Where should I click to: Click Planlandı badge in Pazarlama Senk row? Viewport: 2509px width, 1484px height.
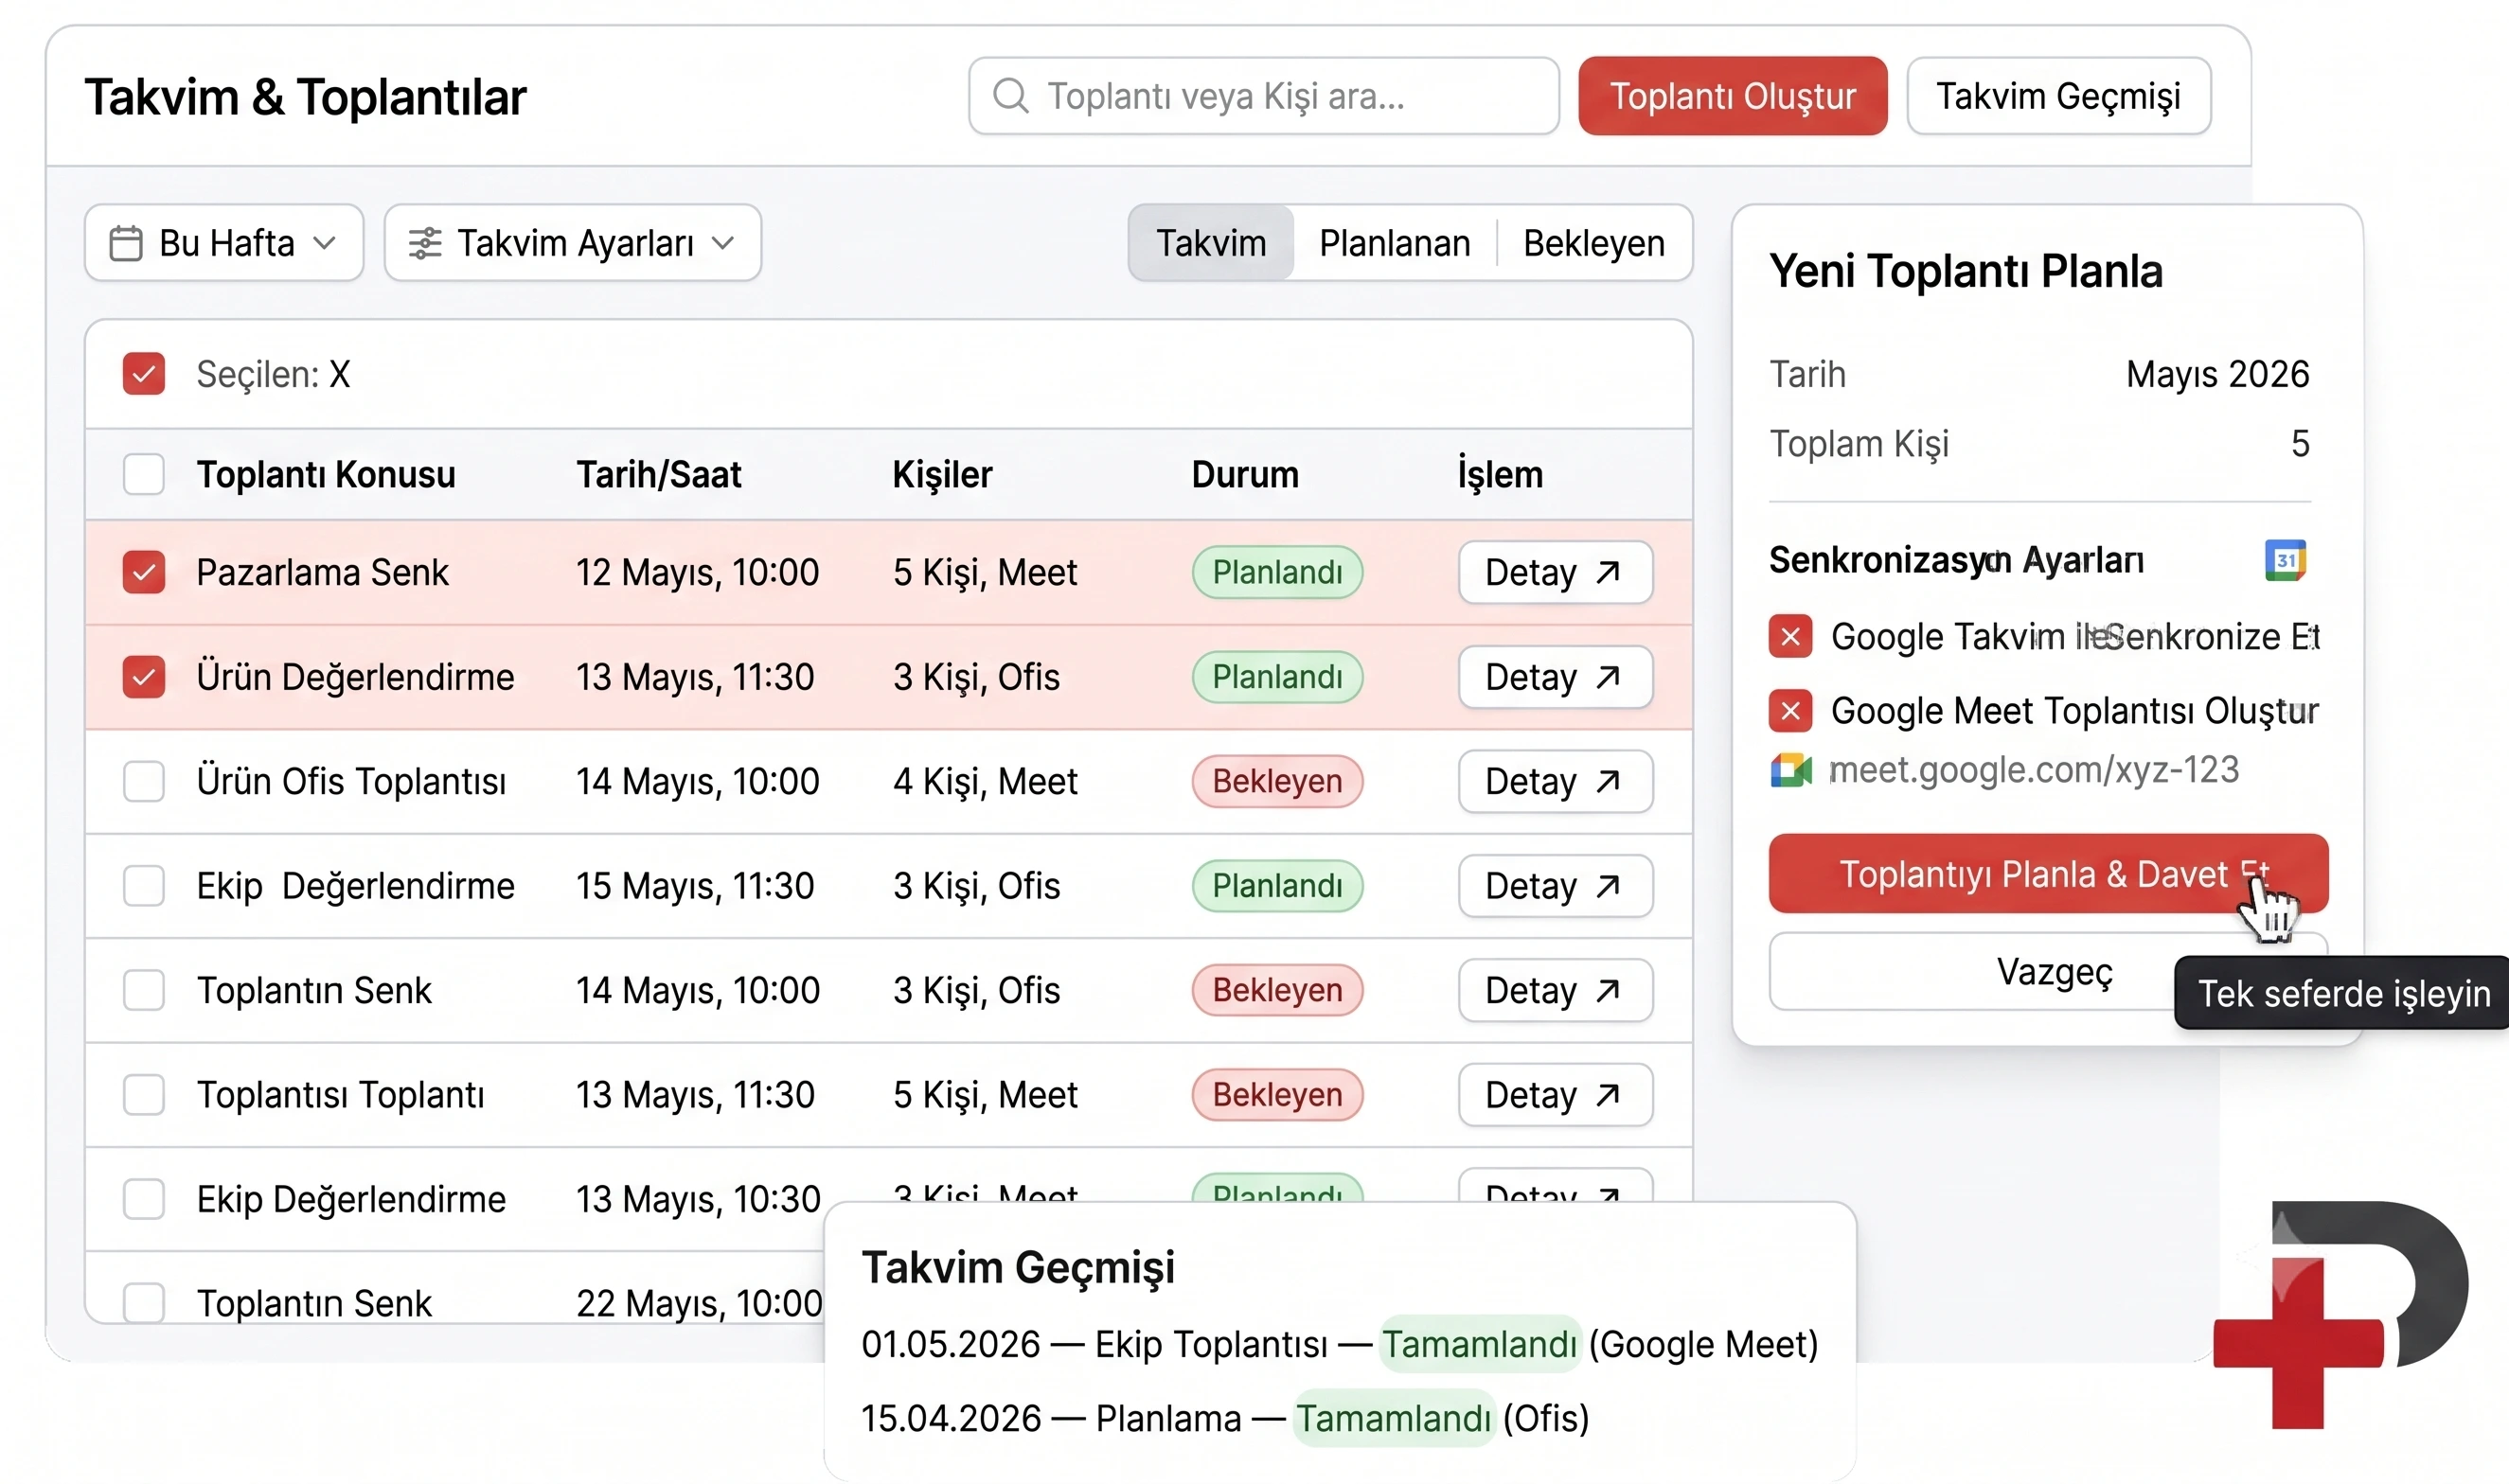click(x=1277, y=572)
